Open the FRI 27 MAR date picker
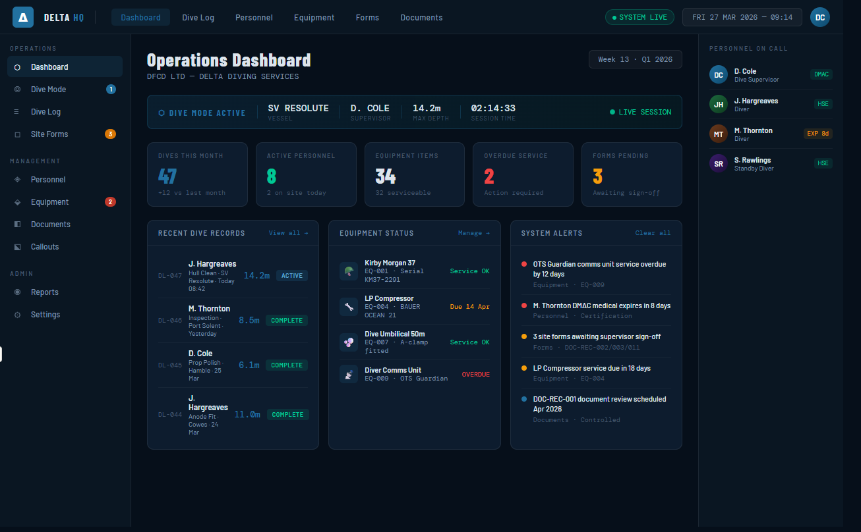 (x=742, y=16)
